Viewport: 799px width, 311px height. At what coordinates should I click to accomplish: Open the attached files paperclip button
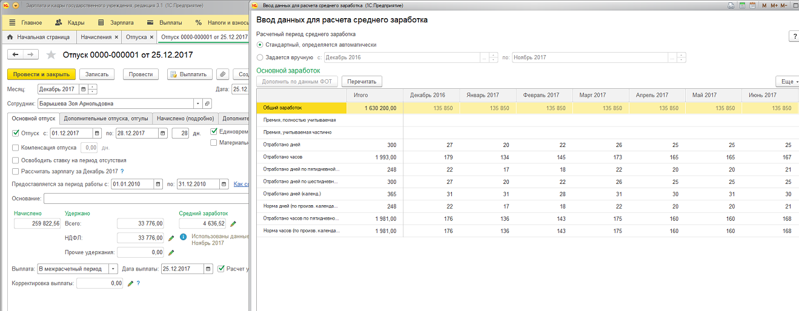[x=223, y=74]
